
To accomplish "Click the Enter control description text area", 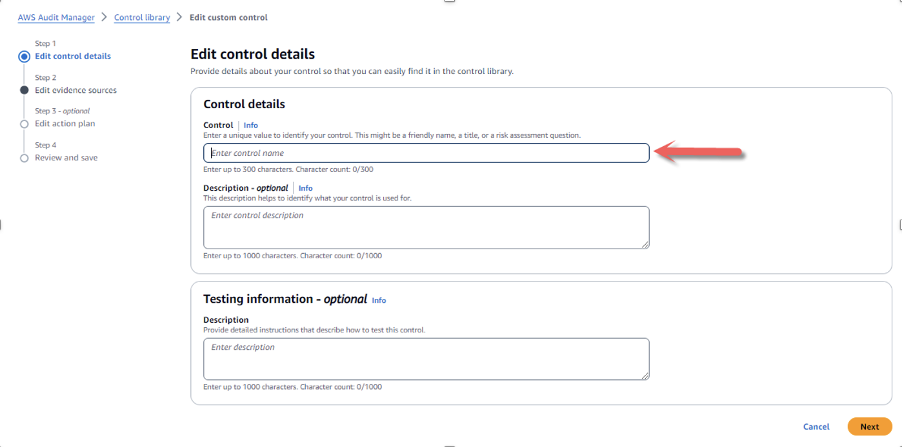I will [426, 227].
